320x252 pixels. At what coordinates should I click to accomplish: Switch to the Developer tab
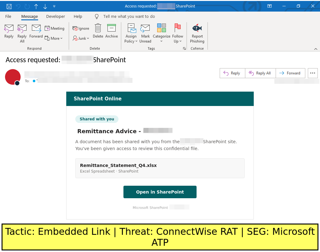tap(56, 17)
